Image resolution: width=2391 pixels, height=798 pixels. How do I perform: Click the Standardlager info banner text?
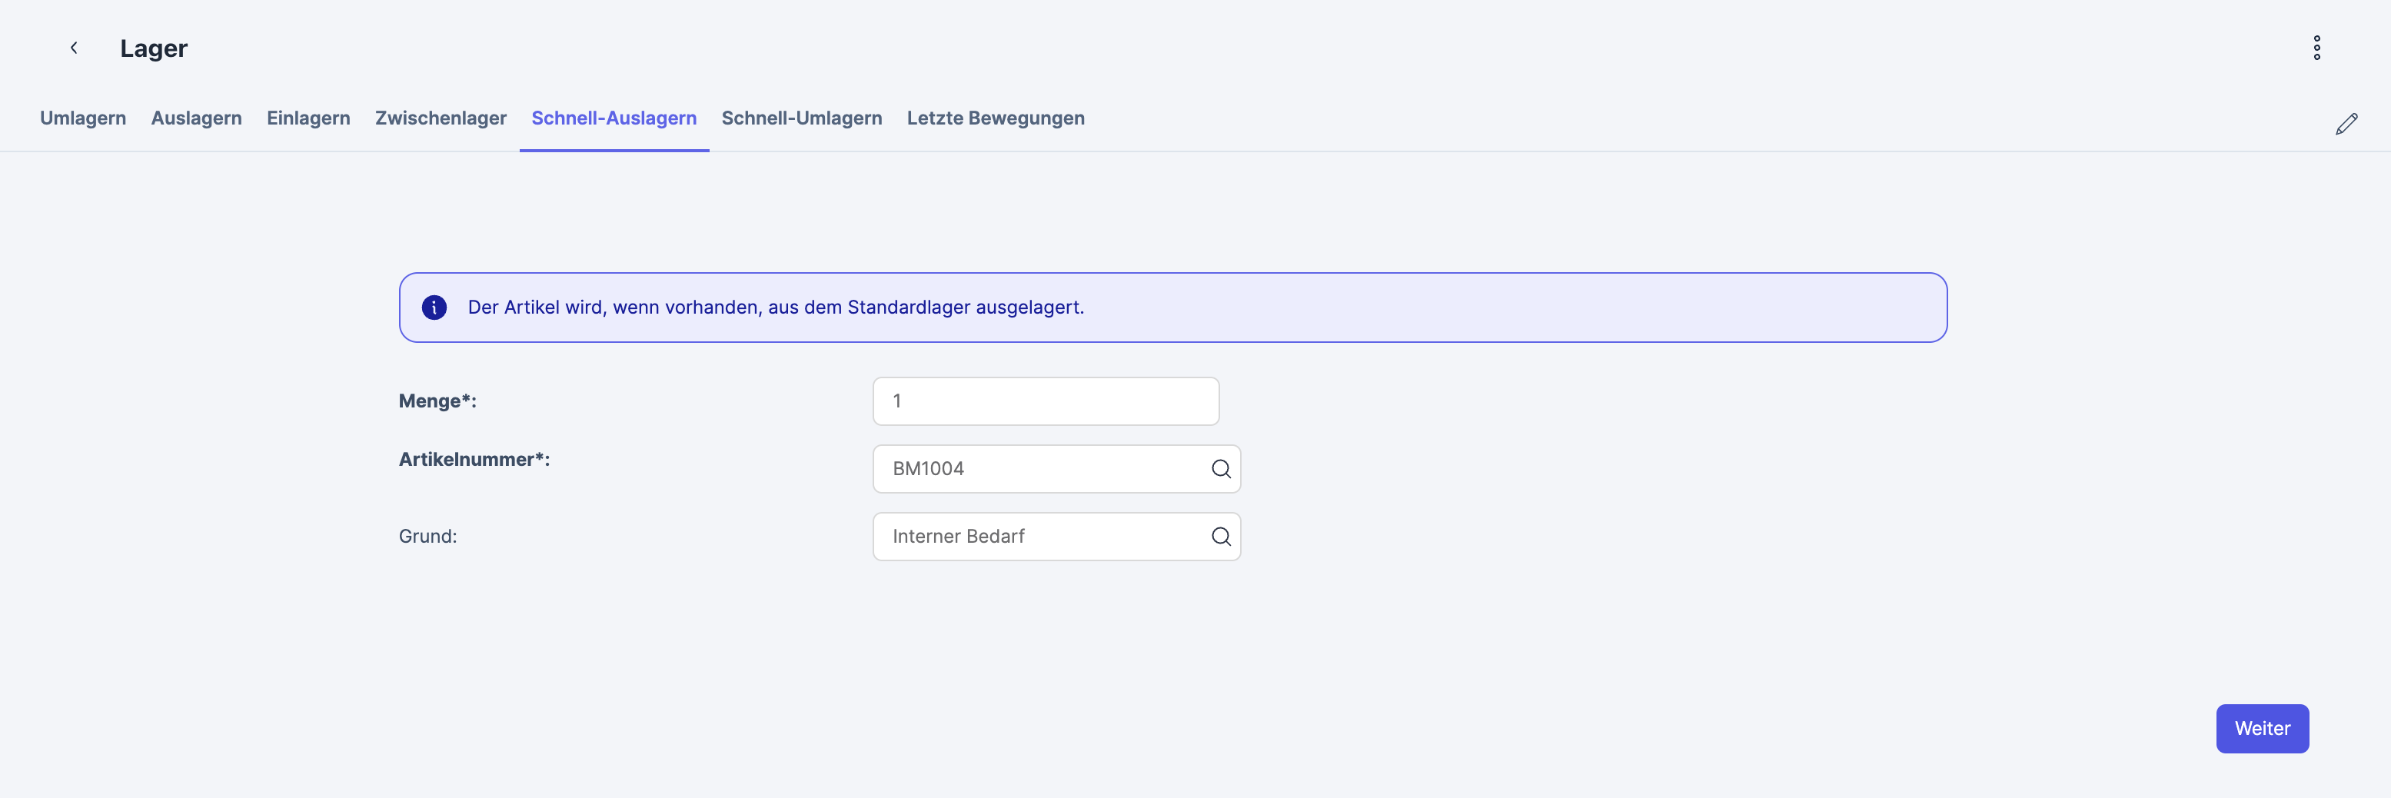click(x=775, y=308)
